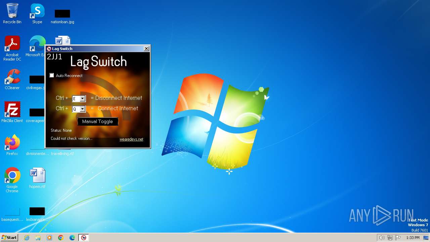Open Acrobat Reader DC shortcut
430x242 pixels.
point(12,48)
